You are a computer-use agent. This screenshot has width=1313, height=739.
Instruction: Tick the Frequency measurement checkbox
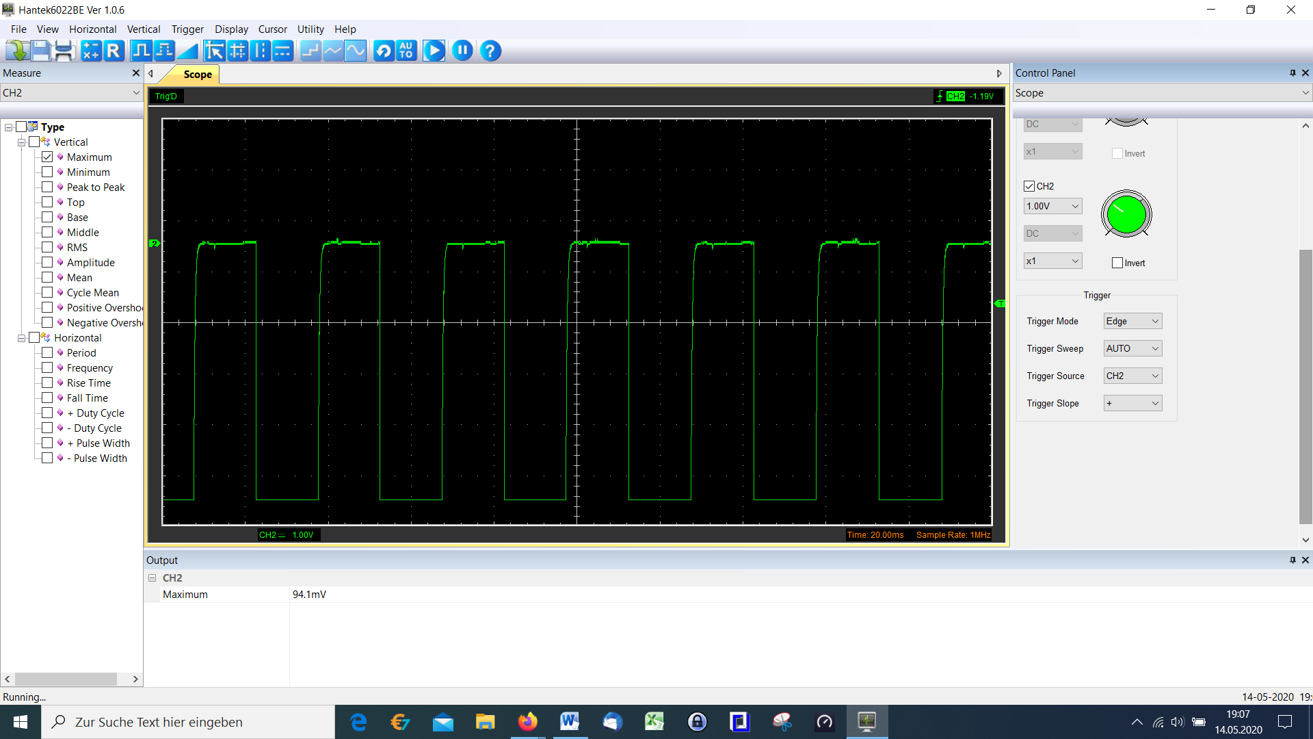click(x=47, y=367)
